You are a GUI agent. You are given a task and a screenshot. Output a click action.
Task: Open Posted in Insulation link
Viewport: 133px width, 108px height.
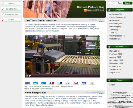(35, 89)
